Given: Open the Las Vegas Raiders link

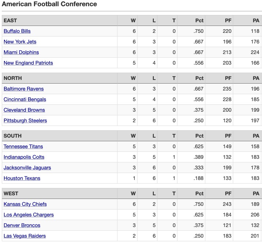Looking at the screenshot, I should [24, 236].
